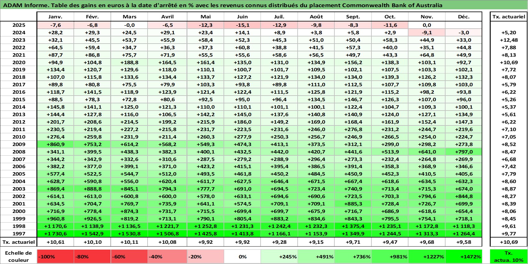Pick the -60% color scale swatch
This screenshot has height=264, width=528.
tap(130, 257)
